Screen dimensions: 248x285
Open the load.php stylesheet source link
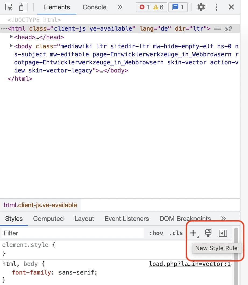click(x=190, y=264)
